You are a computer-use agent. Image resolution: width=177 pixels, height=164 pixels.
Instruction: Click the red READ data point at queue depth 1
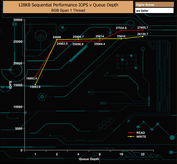coord(35,77)
